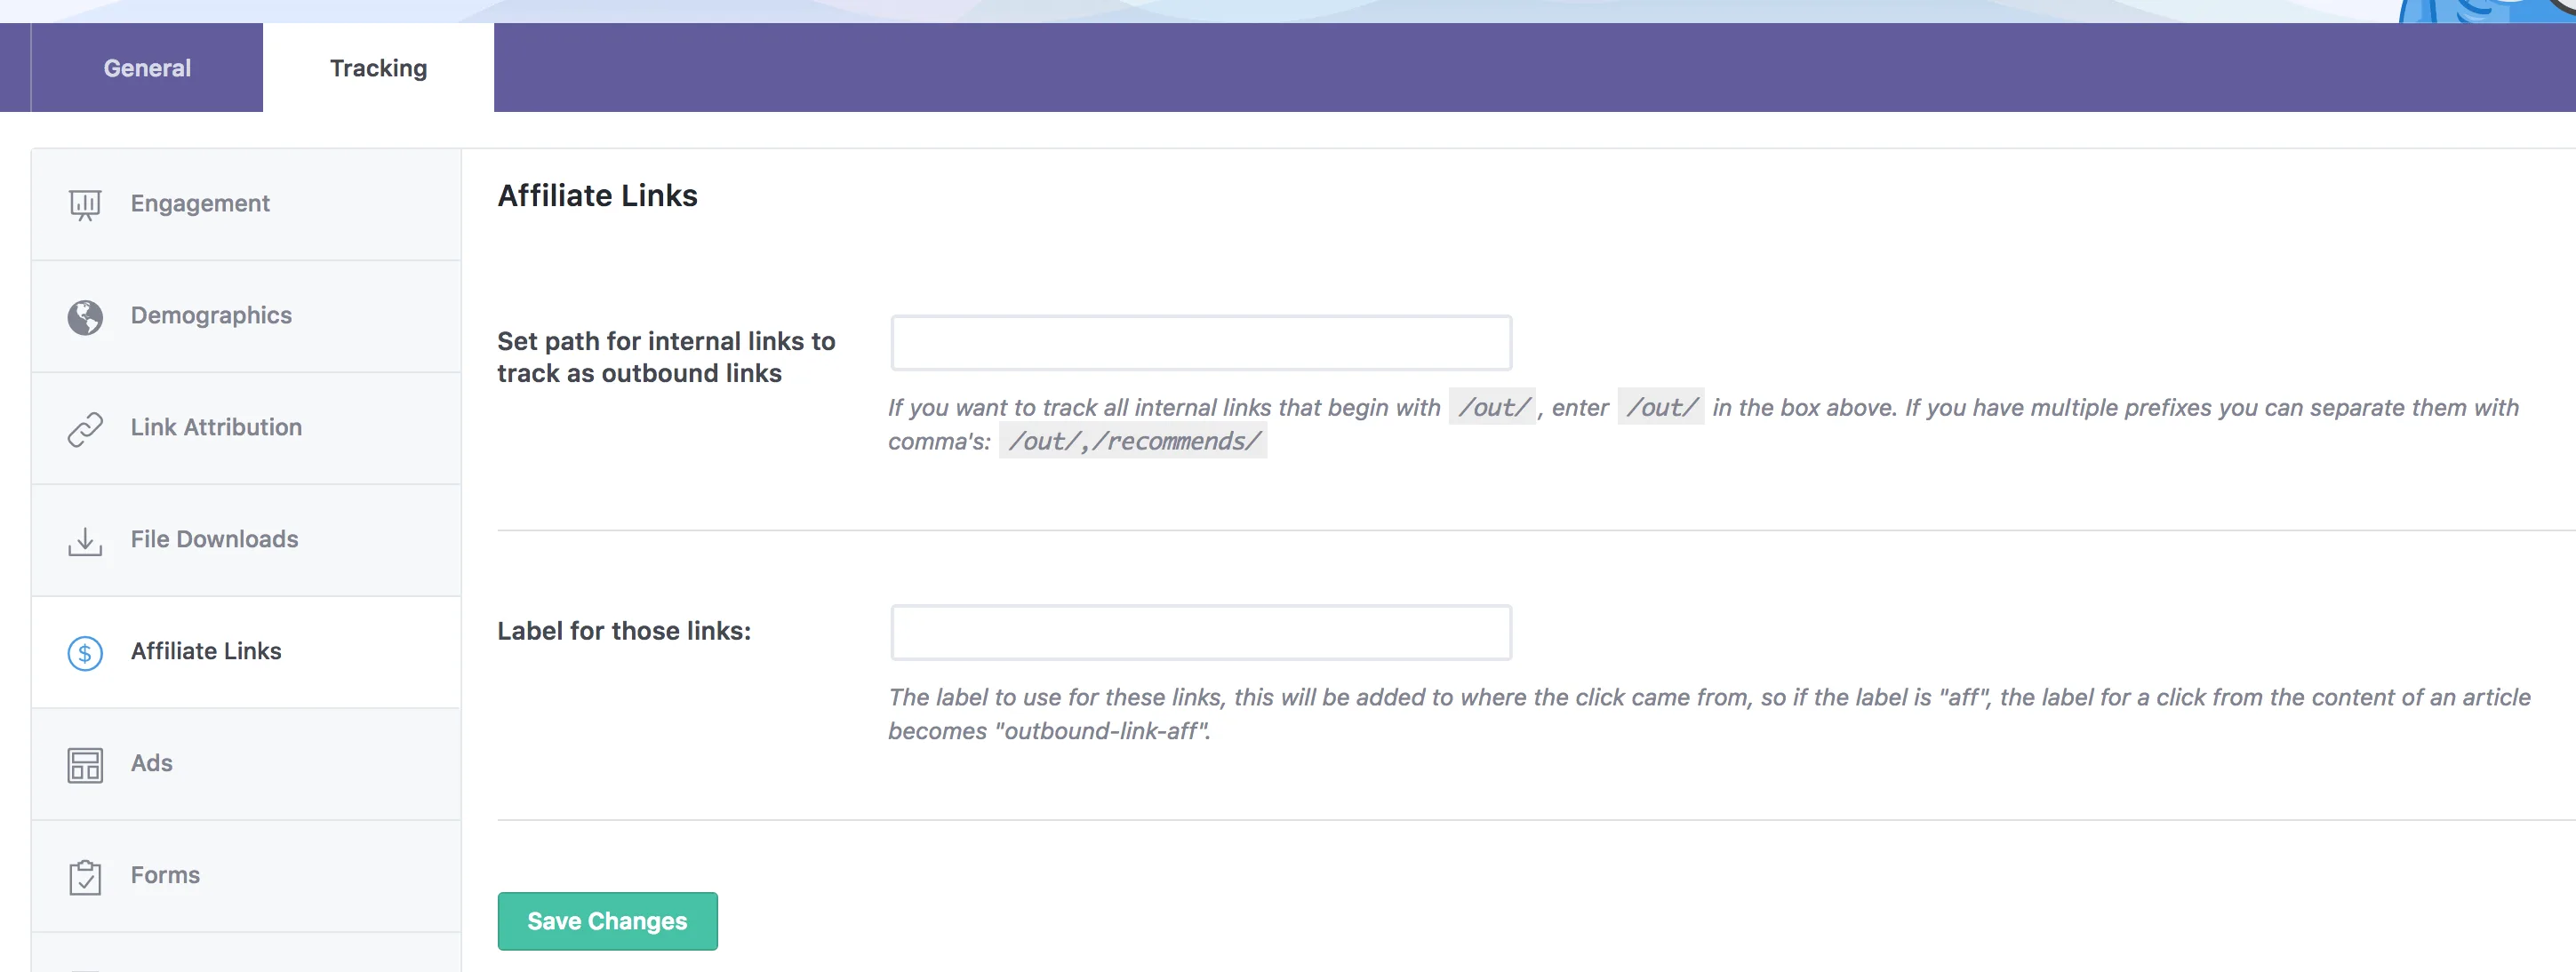Click the Forms checkbox icon

[x=85, y=873]
